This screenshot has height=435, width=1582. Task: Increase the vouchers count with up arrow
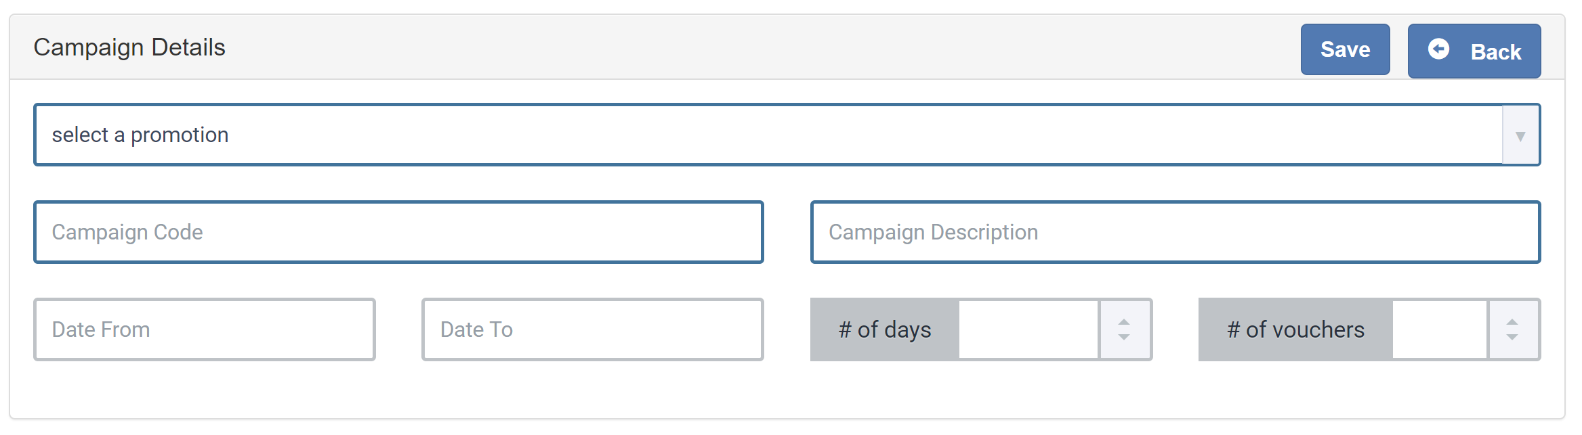tap(1512, 321)
